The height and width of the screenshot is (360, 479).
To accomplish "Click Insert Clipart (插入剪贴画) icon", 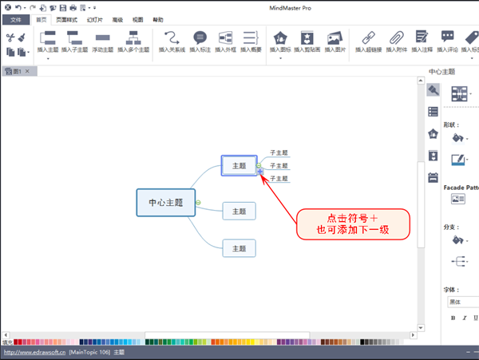I will [307, 38].
